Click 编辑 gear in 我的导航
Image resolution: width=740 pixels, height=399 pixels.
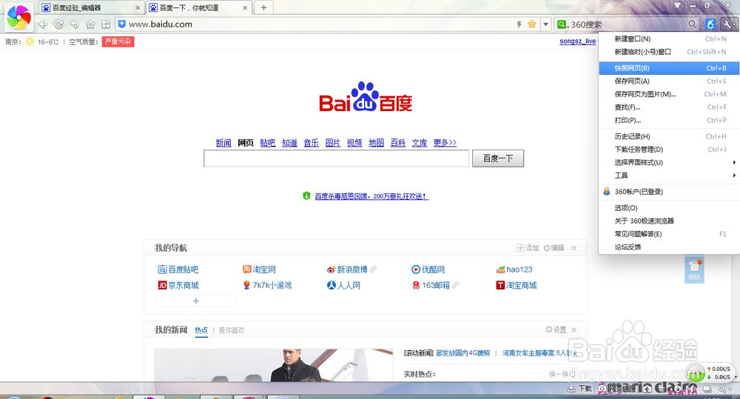554,248
